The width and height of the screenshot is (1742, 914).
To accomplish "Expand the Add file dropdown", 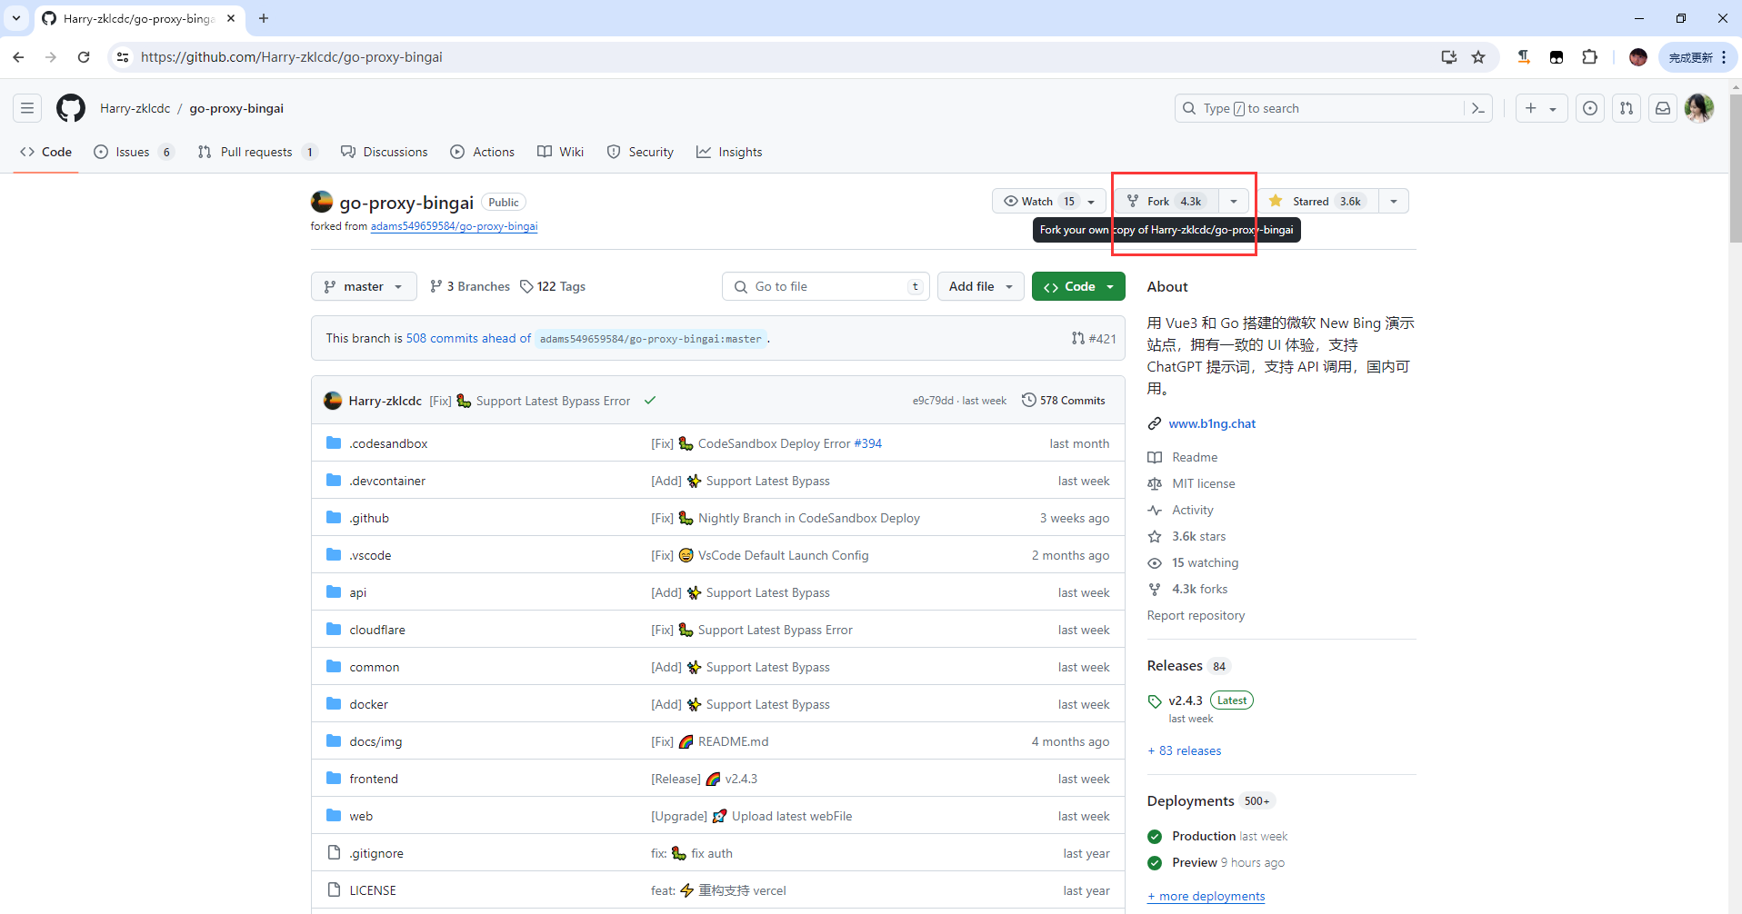I will coord(981,286).
